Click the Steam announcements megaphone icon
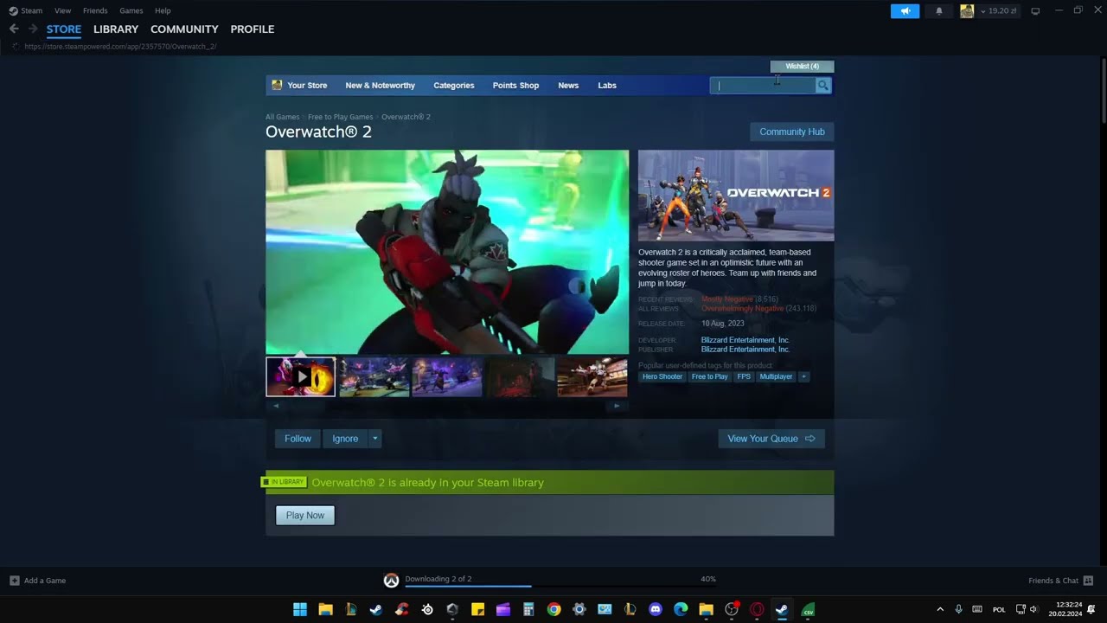 point(905,11)
